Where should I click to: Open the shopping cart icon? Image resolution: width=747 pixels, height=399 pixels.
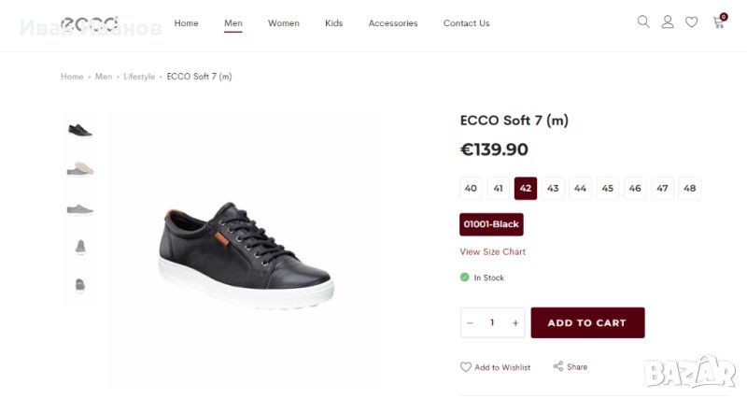coord(718,22)
